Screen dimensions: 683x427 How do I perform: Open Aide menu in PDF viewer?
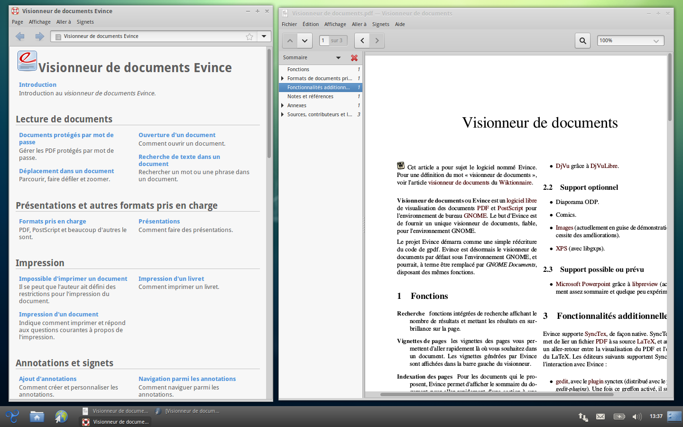click(x=400, y=24)
